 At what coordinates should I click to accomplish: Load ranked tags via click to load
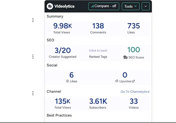click(x=98, y=50)
